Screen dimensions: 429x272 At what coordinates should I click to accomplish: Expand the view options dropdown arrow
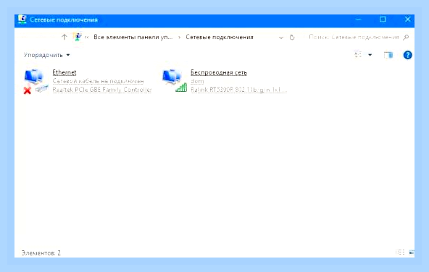(370, 55)
